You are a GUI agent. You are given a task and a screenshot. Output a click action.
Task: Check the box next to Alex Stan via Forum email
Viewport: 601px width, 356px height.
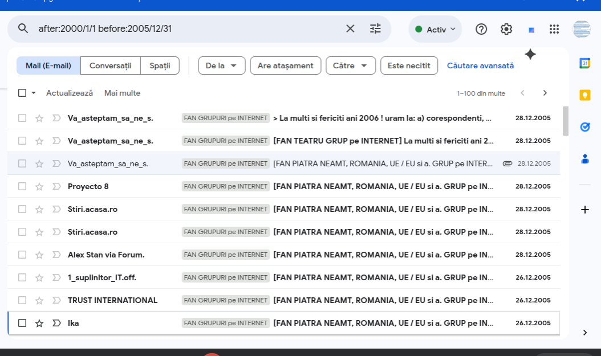[x=22, y=255]
